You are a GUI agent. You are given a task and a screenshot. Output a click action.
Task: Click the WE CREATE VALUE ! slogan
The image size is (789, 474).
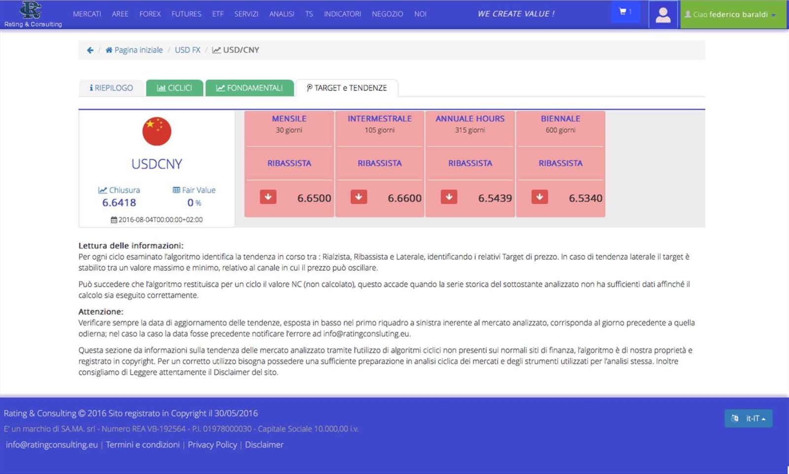(x=516, y=14)
